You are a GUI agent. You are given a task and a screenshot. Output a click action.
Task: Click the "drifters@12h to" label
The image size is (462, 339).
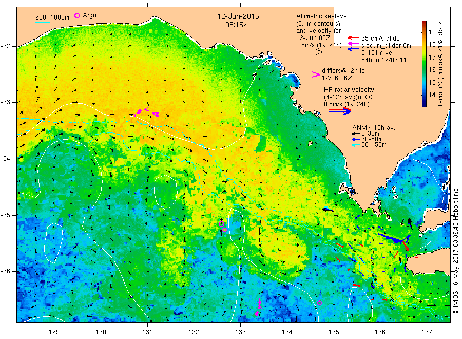343,71
